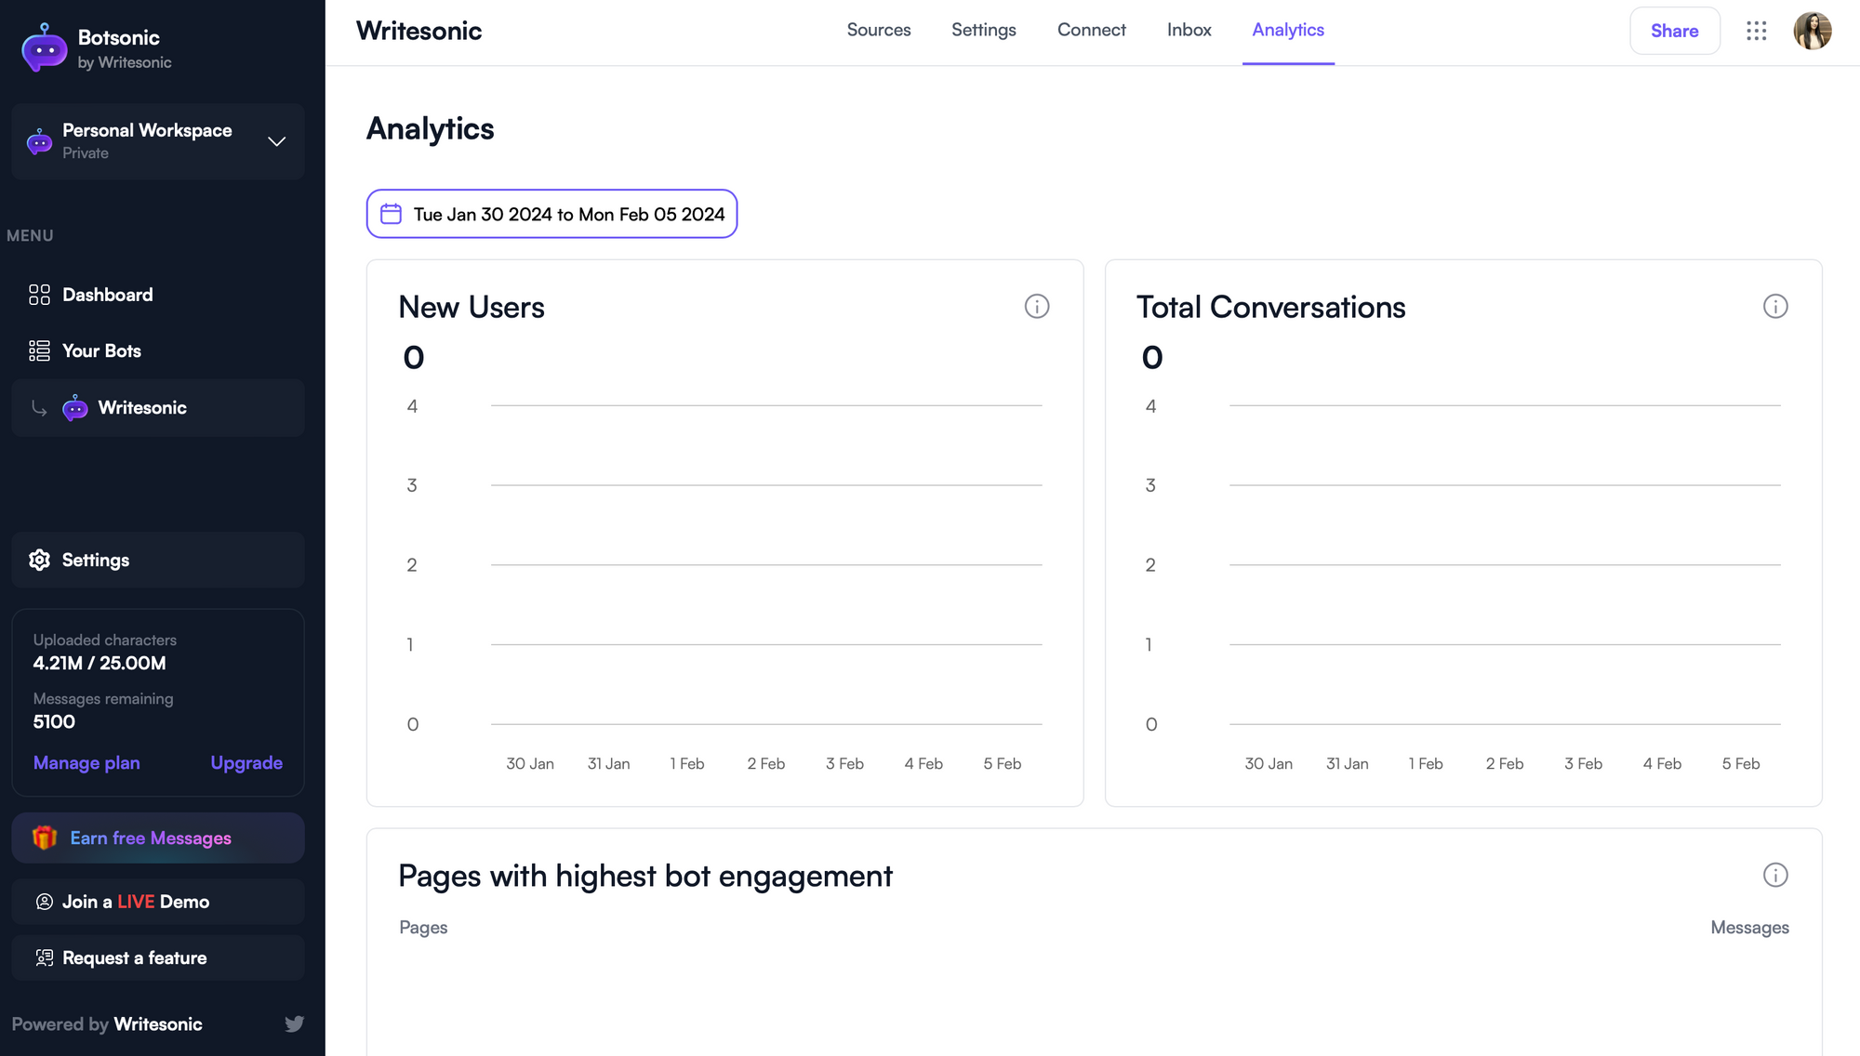Image resolution: width=1860 pixels, height=1056 pixels.
Task: Switch to the Sources tab
Action: click(x=878, y=30)
